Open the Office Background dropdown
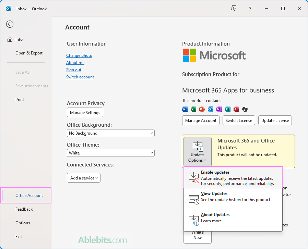This screenshot has width=308, height=249. coord(111,133)
